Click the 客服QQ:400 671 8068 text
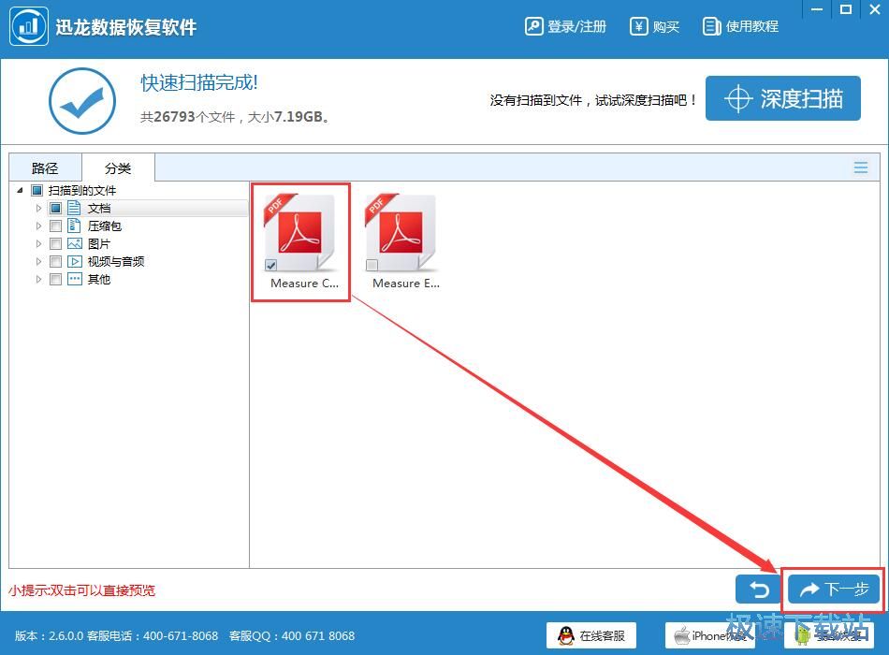Viewport: 889px width, 655px height. point(292,635)
